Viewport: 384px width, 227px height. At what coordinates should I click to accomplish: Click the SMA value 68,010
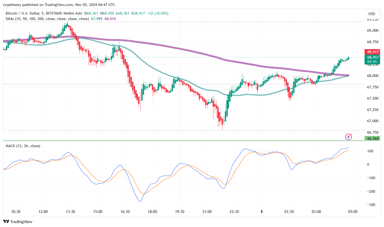(x=110, y=19)
